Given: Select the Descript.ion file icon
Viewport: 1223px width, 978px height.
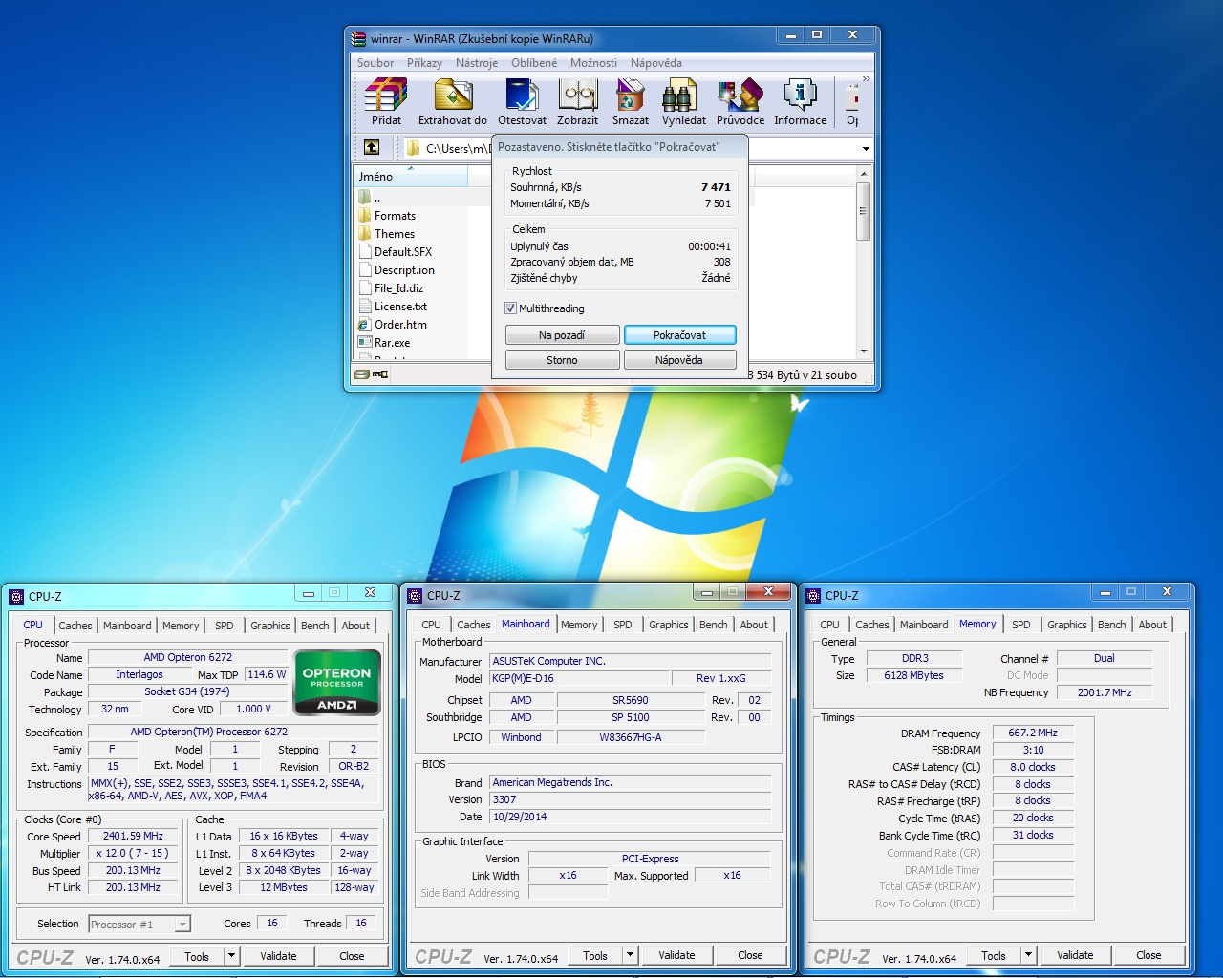Looking at the screenshot, I should point(365,270).
